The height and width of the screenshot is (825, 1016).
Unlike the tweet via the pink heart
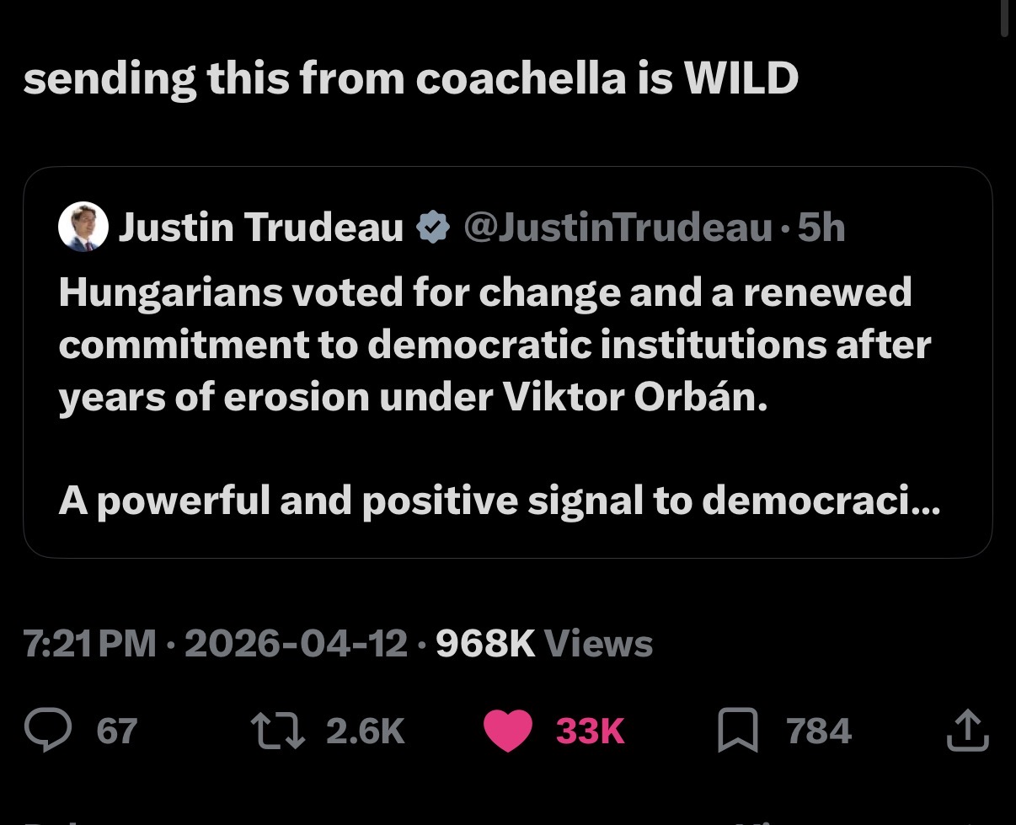coord(507,730)
